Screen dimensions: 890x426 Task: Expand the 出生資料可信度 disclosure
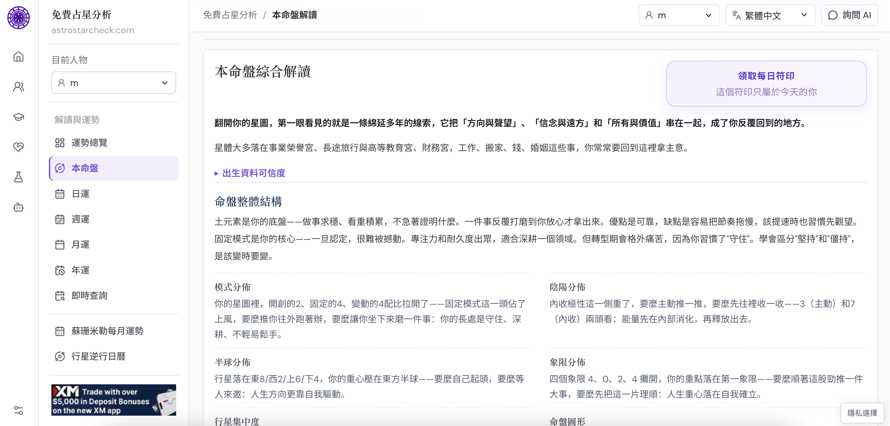pos(250,173)
